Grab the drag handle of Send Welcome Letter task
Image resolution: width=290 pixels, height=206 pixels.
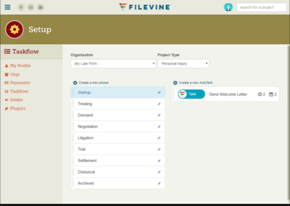click(x=173, y=94)
